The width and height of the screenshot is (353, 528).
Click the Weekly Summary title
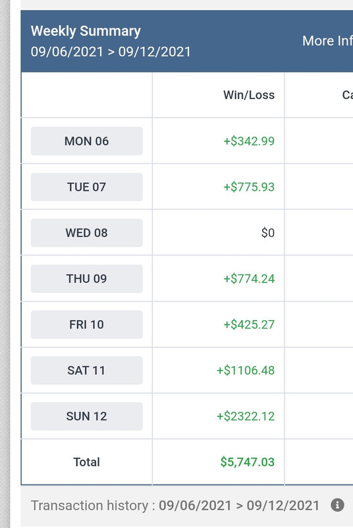click(86, 31)
